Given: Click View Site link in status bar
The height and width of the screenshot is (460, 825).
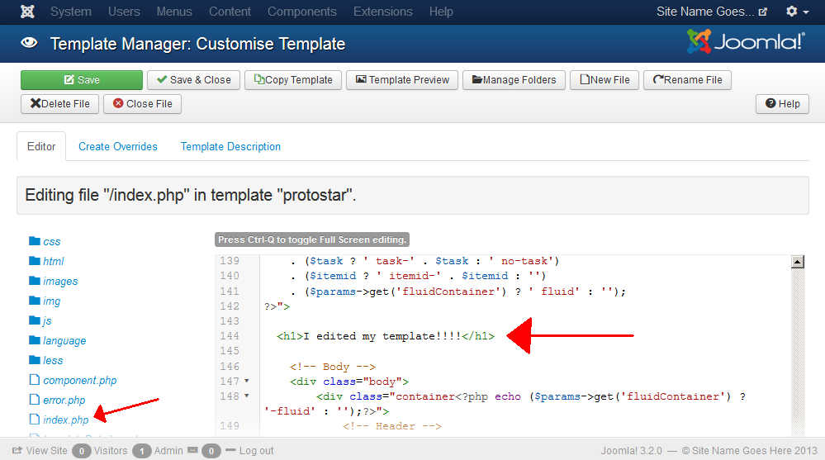Looking at the screenshot, I should [x=40, y=451].
